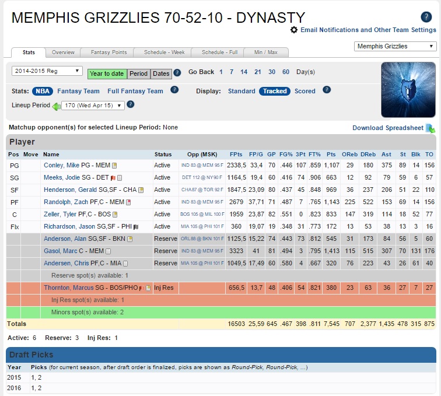The image size is (441, 396).
Task: Click the Download Spreadsheet icon
Action: tap(430, 128)
